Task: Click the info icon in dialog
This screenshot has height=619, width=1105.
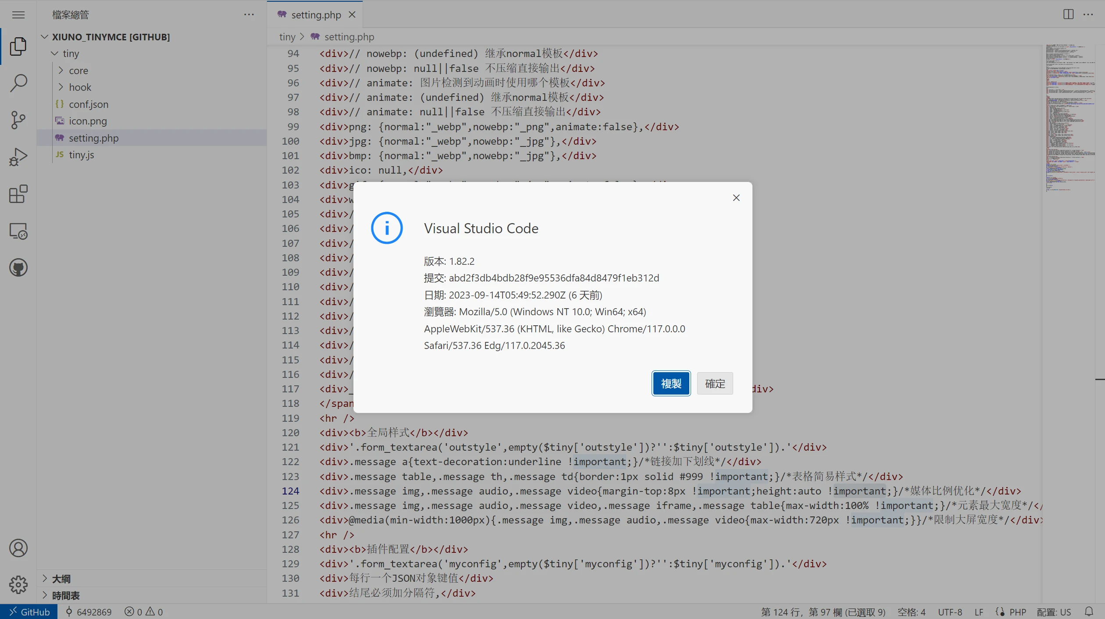Action: [x=387, y=228]
